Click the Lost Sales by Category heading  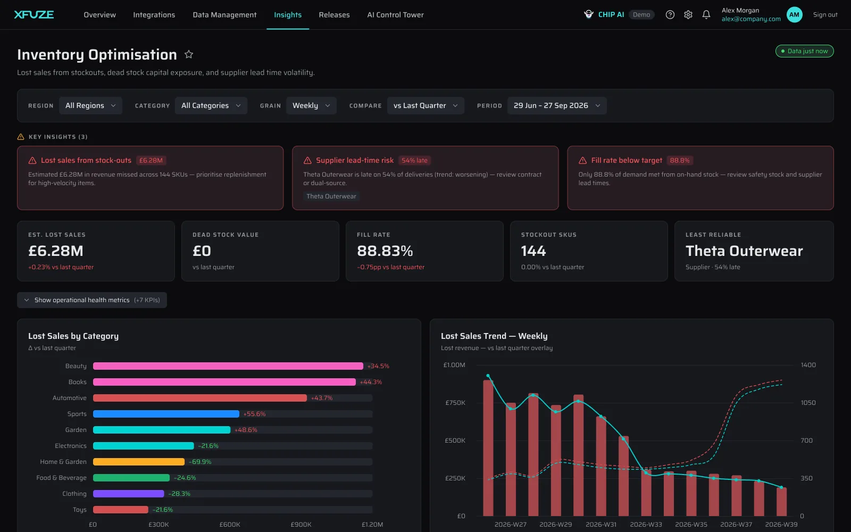73,336
